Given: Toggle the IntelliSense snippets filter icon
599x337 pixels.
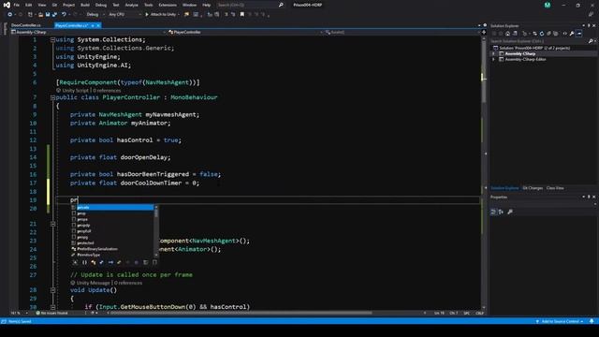Looking at the screenshot, I should click(x=154, y=262).
